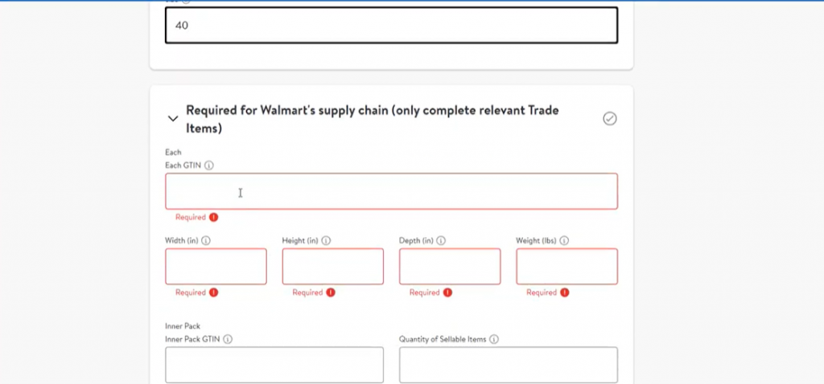Viewport: 824px width, 384px height.
Task: Click the Weight (lbs) info icon
Action: coord(564,240)
